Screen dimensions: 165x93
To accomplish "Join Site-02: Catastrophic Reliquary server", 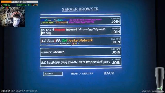I will coord(116,63).
